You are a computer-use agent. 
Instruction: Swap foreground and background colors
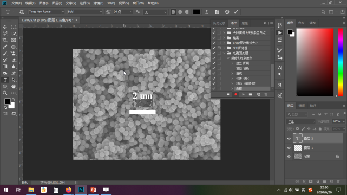tap(14, 99)
